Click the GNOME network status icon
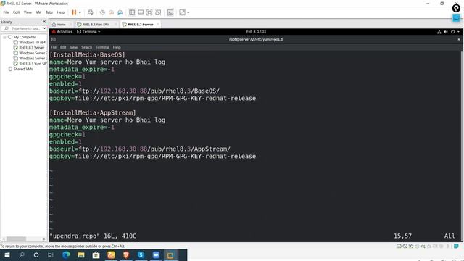Image resolution: width=464 pixels, height=261 pixels. pos(439,32)
